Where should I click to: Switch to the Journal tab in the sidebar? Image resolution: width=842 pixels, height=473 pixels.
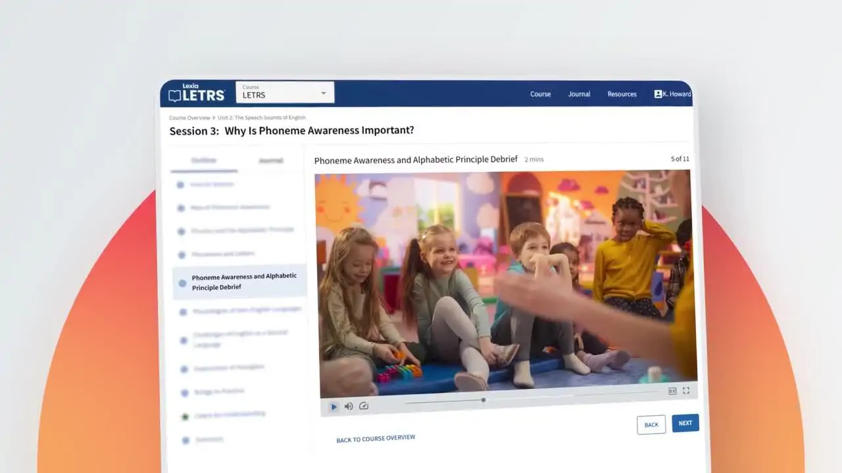click(x=271, y=160)
